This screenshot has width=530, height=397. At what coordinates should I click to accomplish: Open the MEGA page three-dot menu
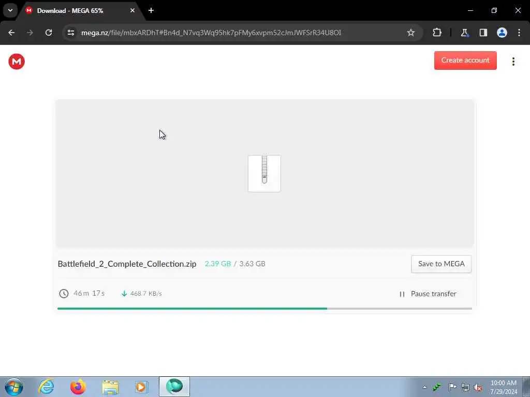pos(513,62)
